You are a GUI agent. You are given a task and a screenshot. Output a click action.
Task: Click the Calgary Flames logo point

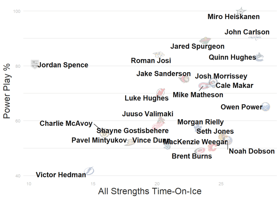point(212,148)
